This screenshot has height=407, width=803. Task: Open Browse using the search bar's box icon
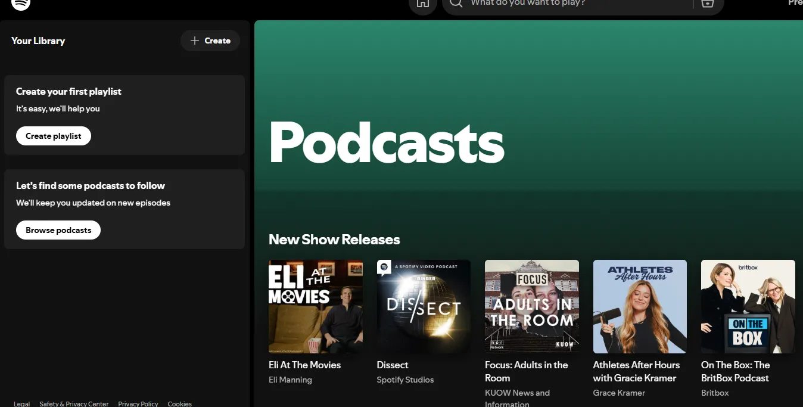pos(707,4)
